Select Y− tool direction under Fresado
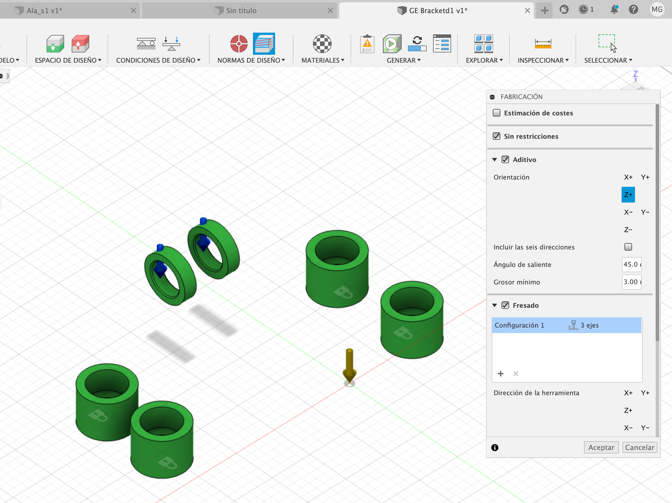This screenshot has height=503, width=672. [x=645, y=428]
